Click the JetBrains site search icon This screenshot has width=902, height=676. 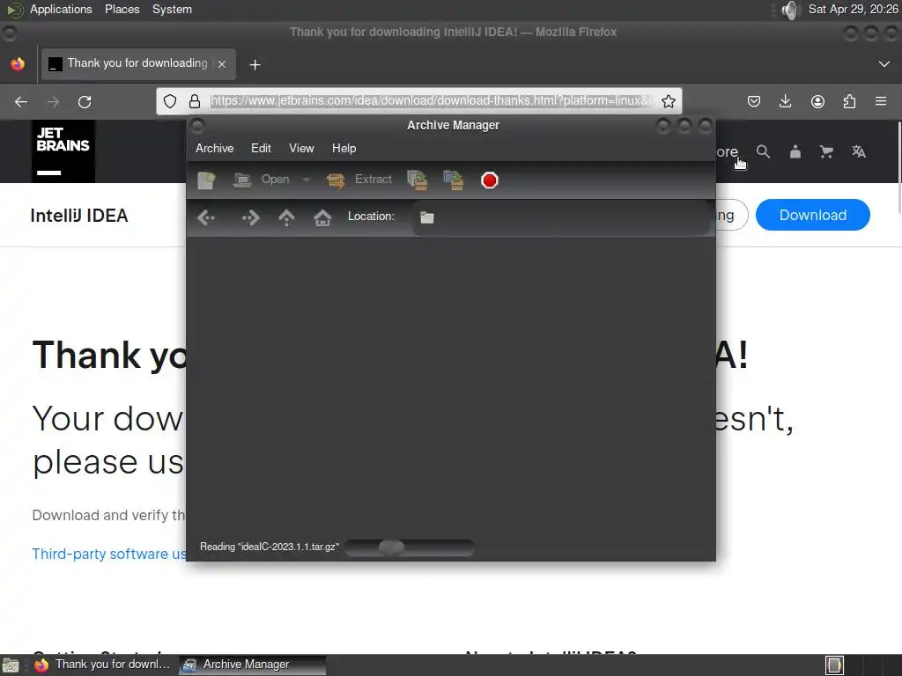(763, 151)
